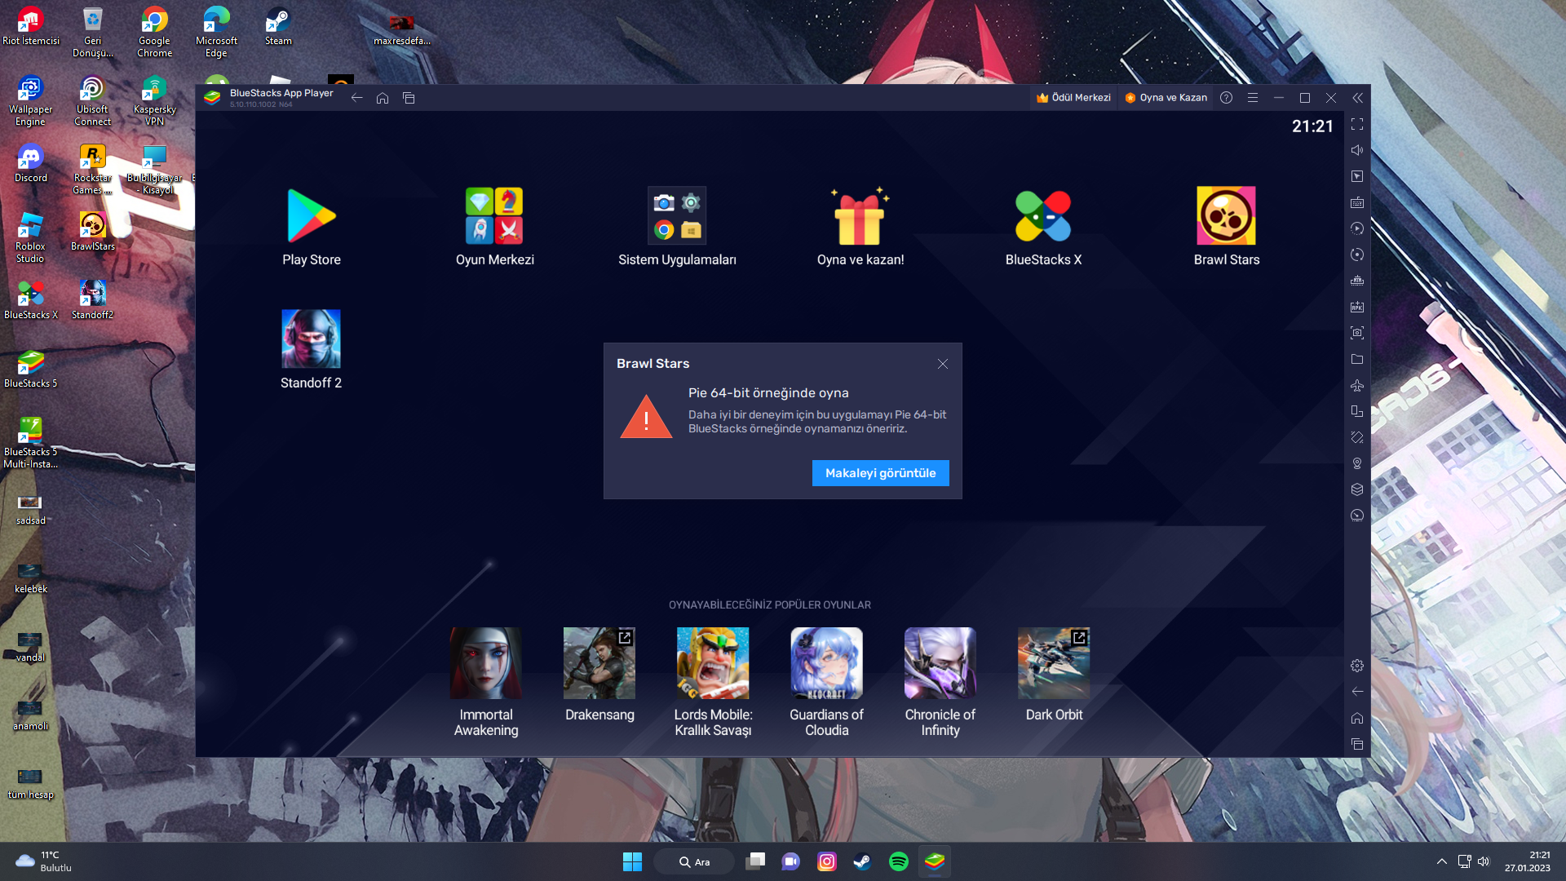Click the BlueStacks X app icon
The height and width of the screenshot is (881, 1566).
tap(1042, 216)
